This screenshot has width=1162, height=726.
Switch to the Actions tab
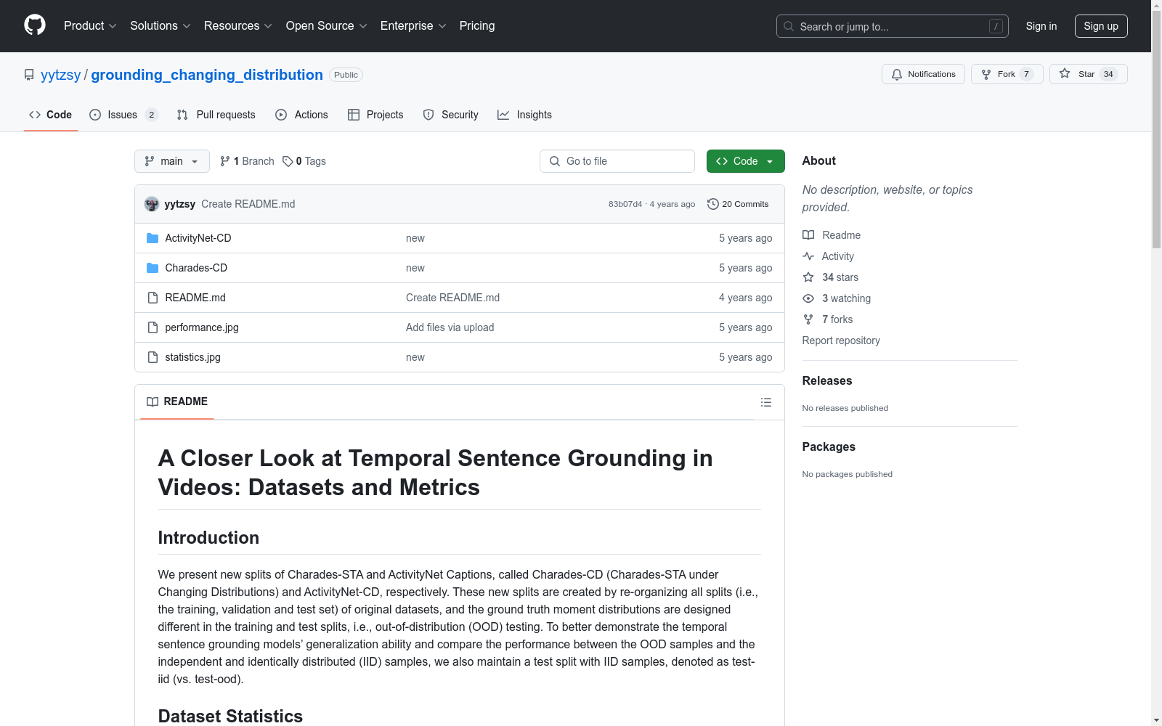pyautogui.click(x=301, y=115)
